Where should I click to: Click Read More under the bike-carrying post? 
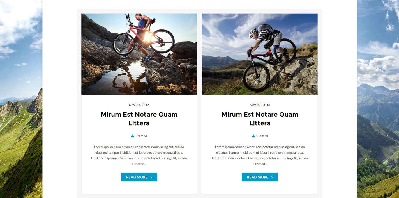[139, 177]
